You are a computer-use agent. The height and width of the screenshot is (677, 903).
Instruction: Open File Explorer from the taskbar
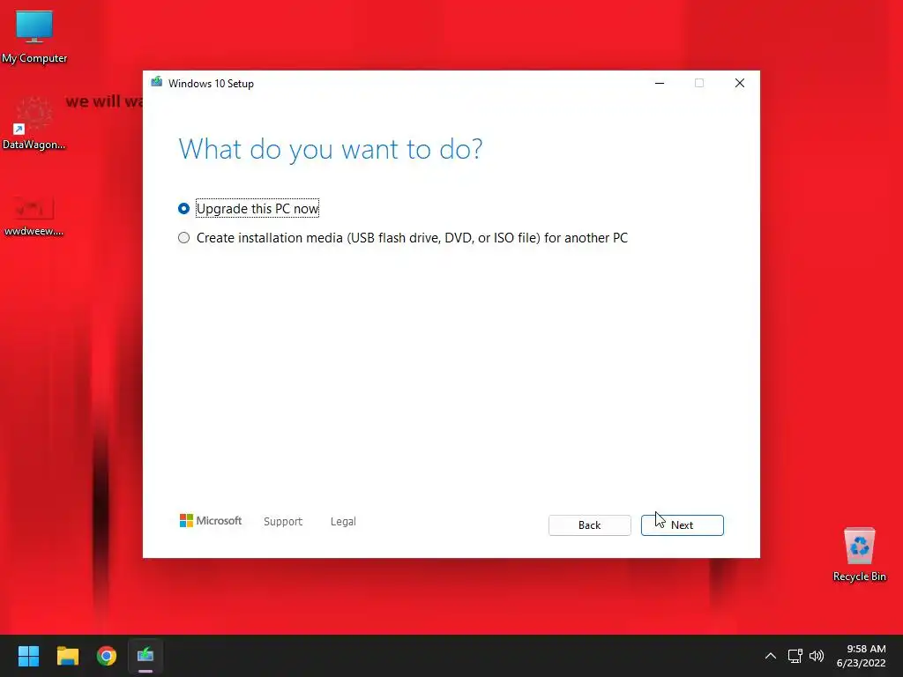click(67, 656)
